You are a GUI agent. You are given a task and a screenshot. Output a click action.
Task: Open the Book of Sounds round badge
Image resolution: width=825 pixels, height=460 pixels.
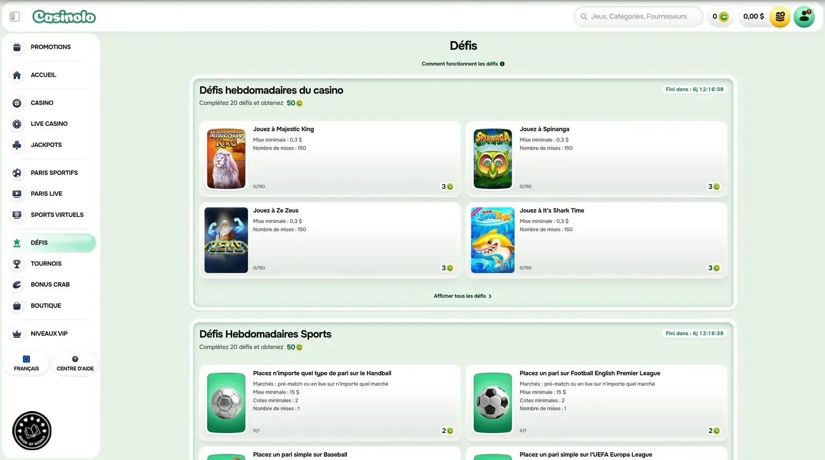(x=32, y=431)
